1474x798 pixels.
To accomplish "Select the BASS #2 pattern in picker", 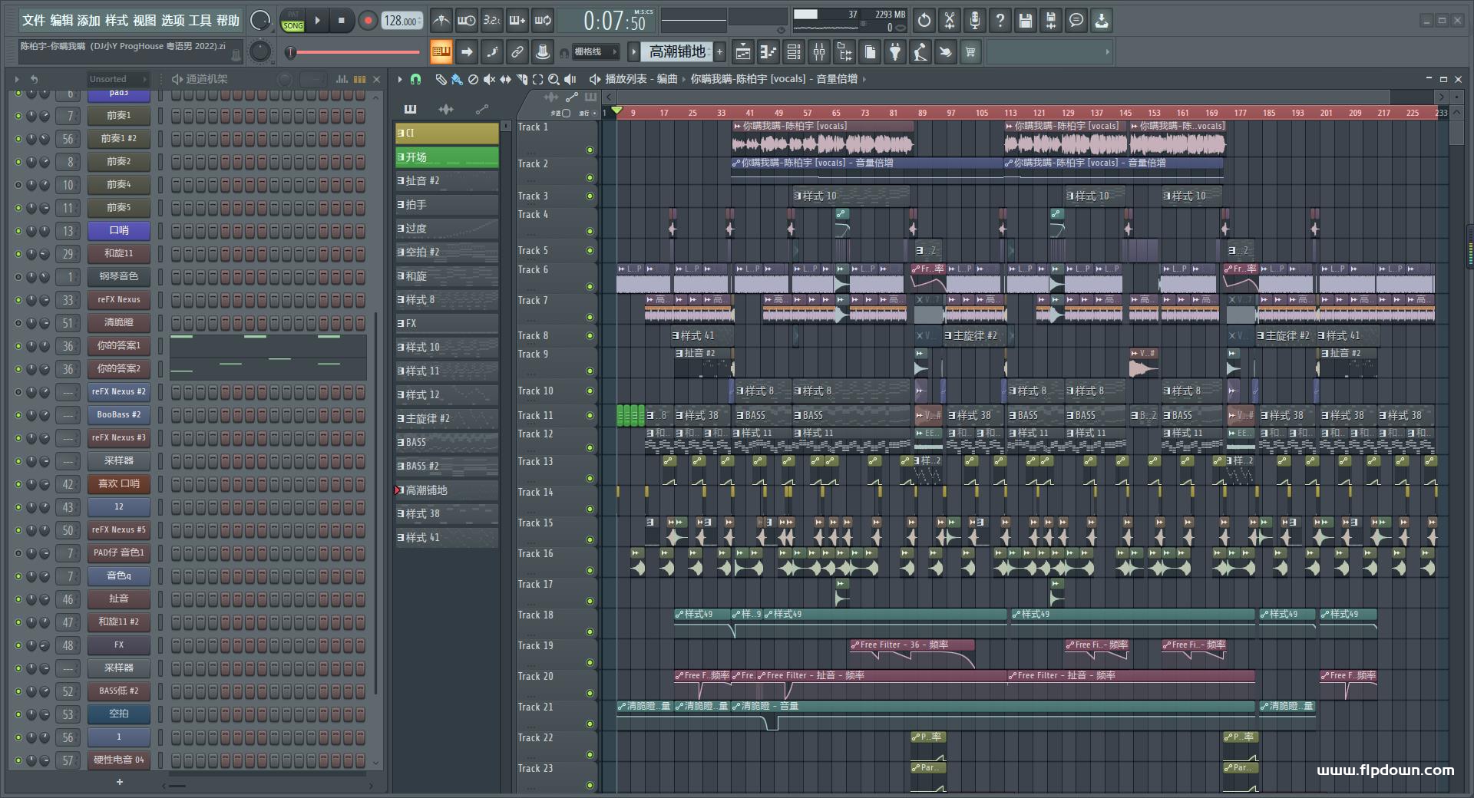I will [x=447, y=467].
